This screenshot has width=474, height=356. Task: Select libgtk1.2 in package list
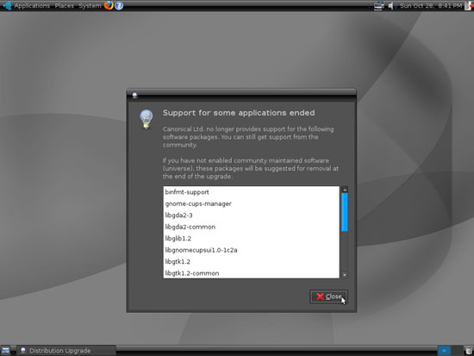coord(251,262)
